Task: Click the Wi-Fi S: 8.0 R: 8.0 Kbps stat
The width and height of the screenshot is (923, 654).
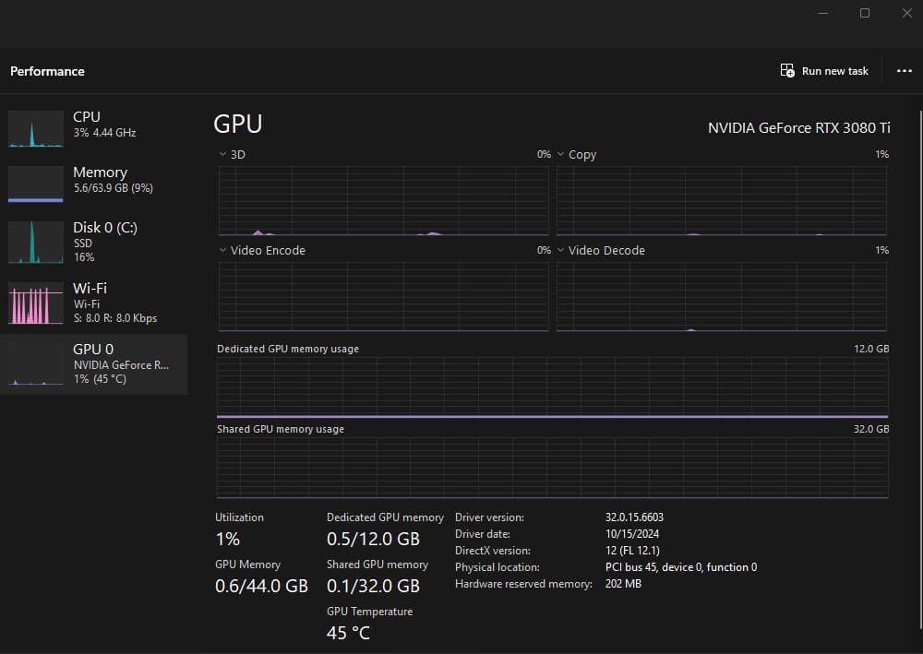Action: click(x=115, y=318)
